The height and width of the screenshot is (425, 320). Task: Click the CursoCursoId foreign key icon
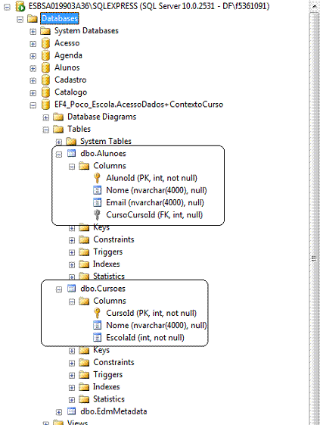pos(97,215)
